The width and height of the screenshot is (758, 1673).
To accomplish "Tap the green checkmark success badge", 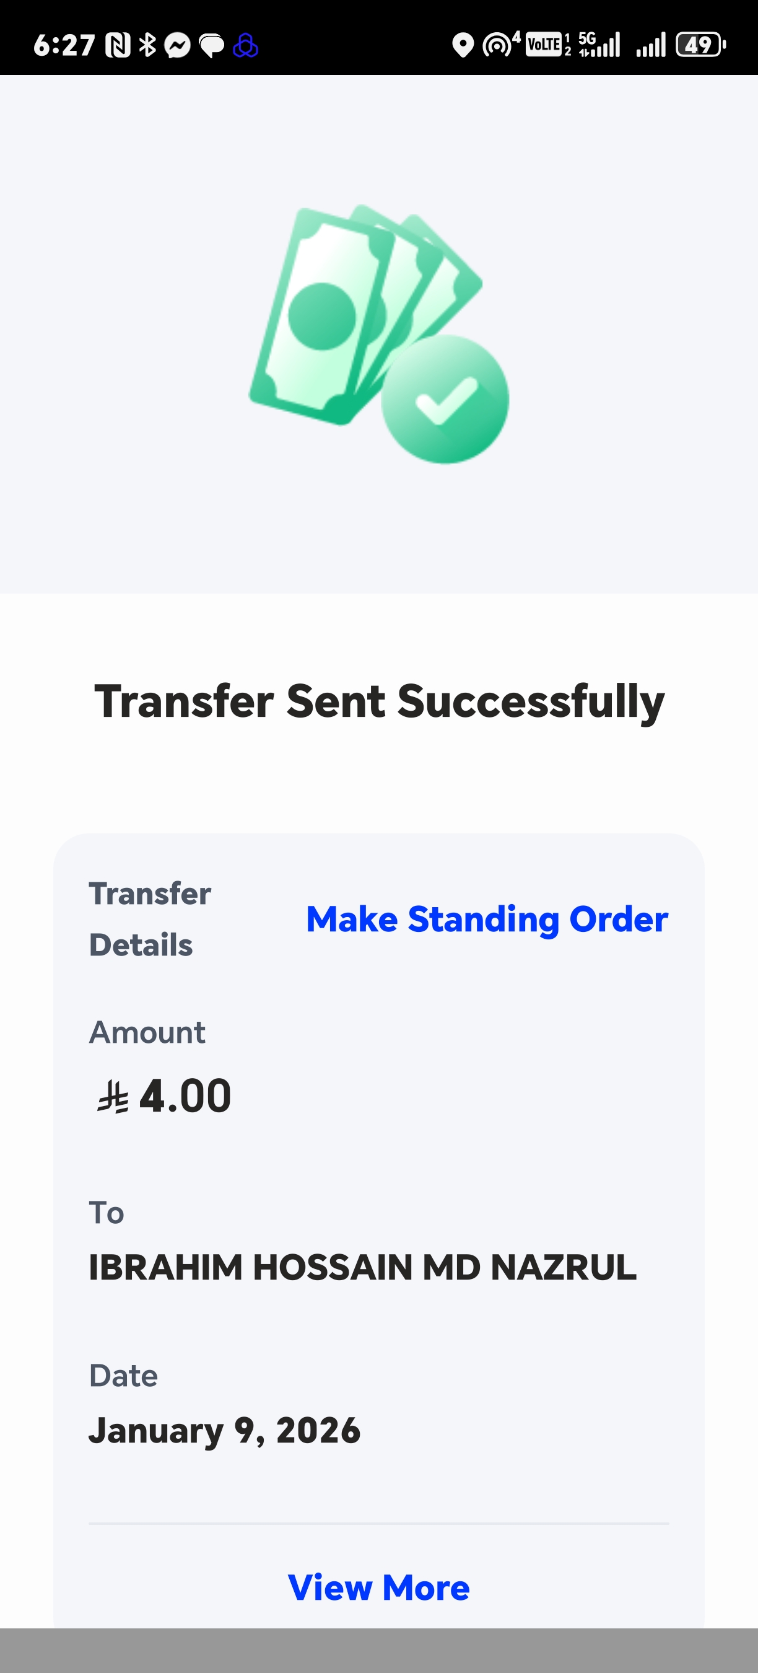I will click(445, 400).
